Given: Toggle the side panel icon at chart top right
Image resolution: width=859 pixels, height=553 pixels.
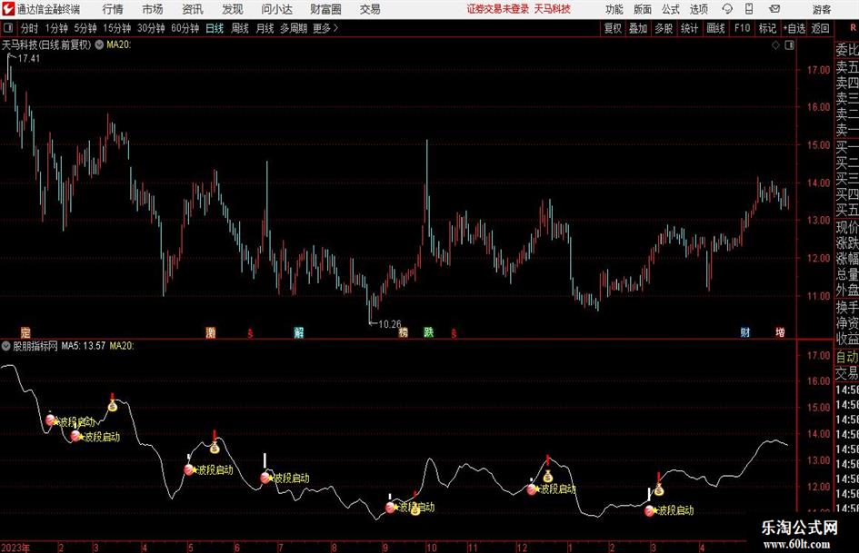Looking at the screenshot, I should click(789, 45).
